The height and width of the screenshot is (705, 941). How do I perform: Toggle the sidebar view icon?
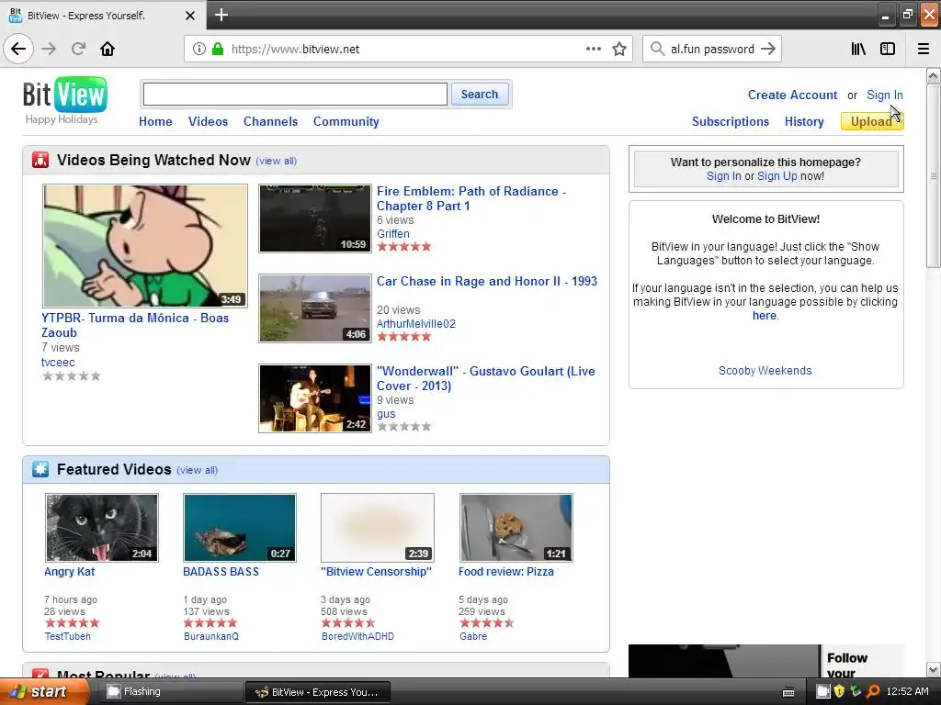coord(888,49)
